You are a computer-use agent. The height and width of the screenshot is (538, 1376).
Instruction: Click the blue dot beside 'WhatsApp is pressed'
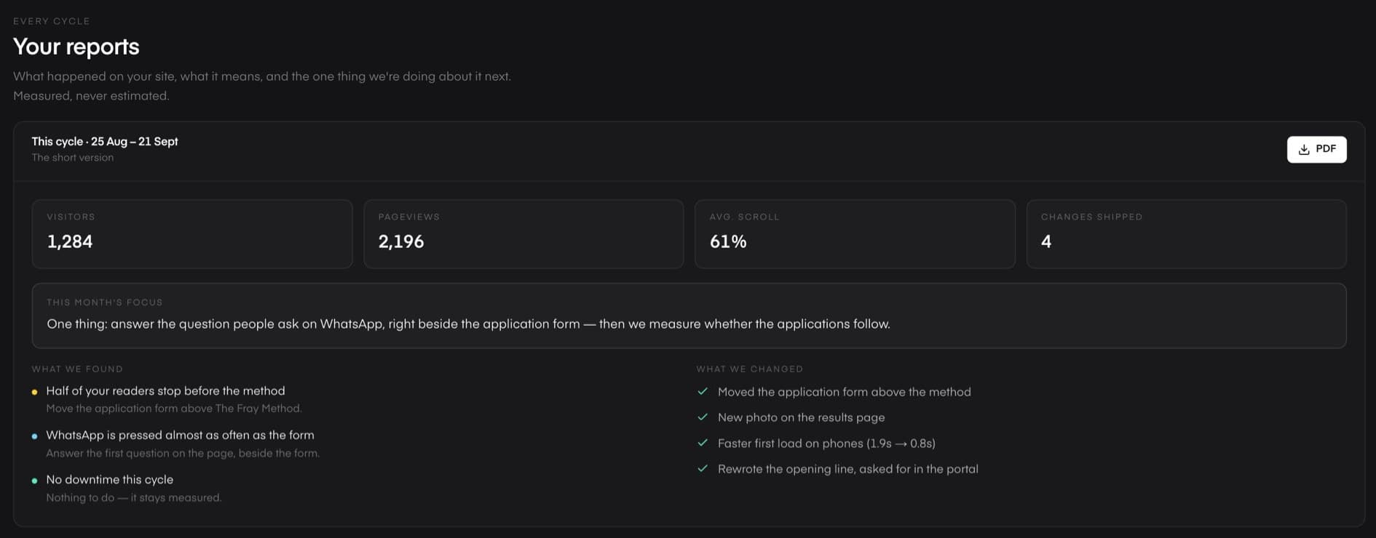[34, 436]
